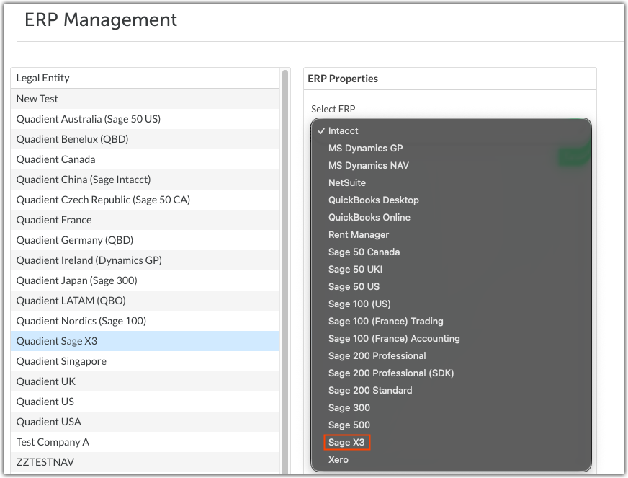Viewport: 628px width, 478px height.
Task: Choose Sage 50 Canada option
Action: (x=451, y=252)
